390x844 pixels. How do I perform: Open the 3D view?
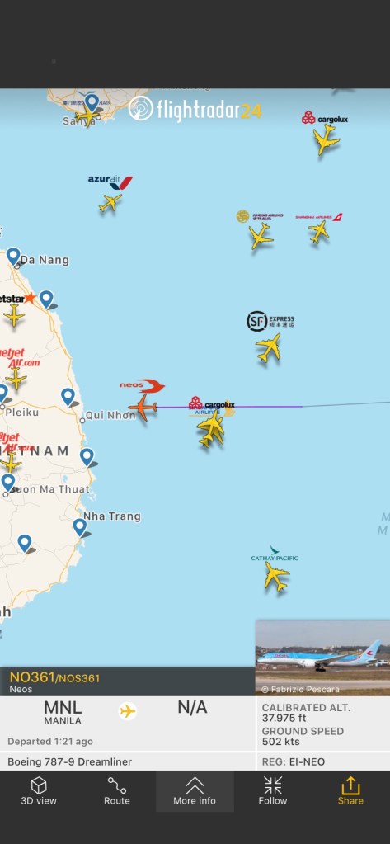pos(39,790)
